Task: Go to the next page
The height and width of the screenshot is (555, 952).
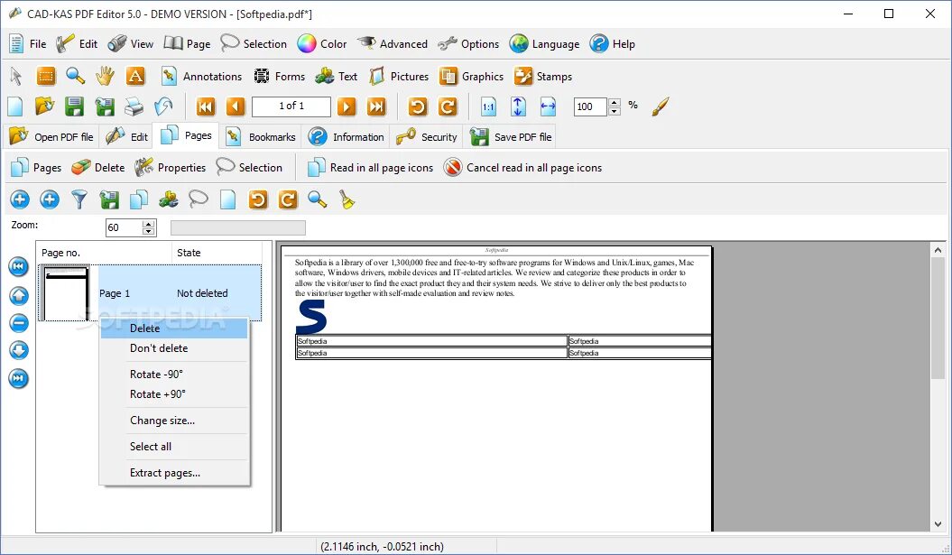Action: point(347,106)
